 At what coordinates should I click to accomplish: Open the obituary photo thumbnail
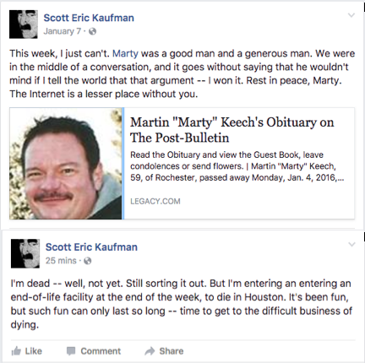(66, 164)
